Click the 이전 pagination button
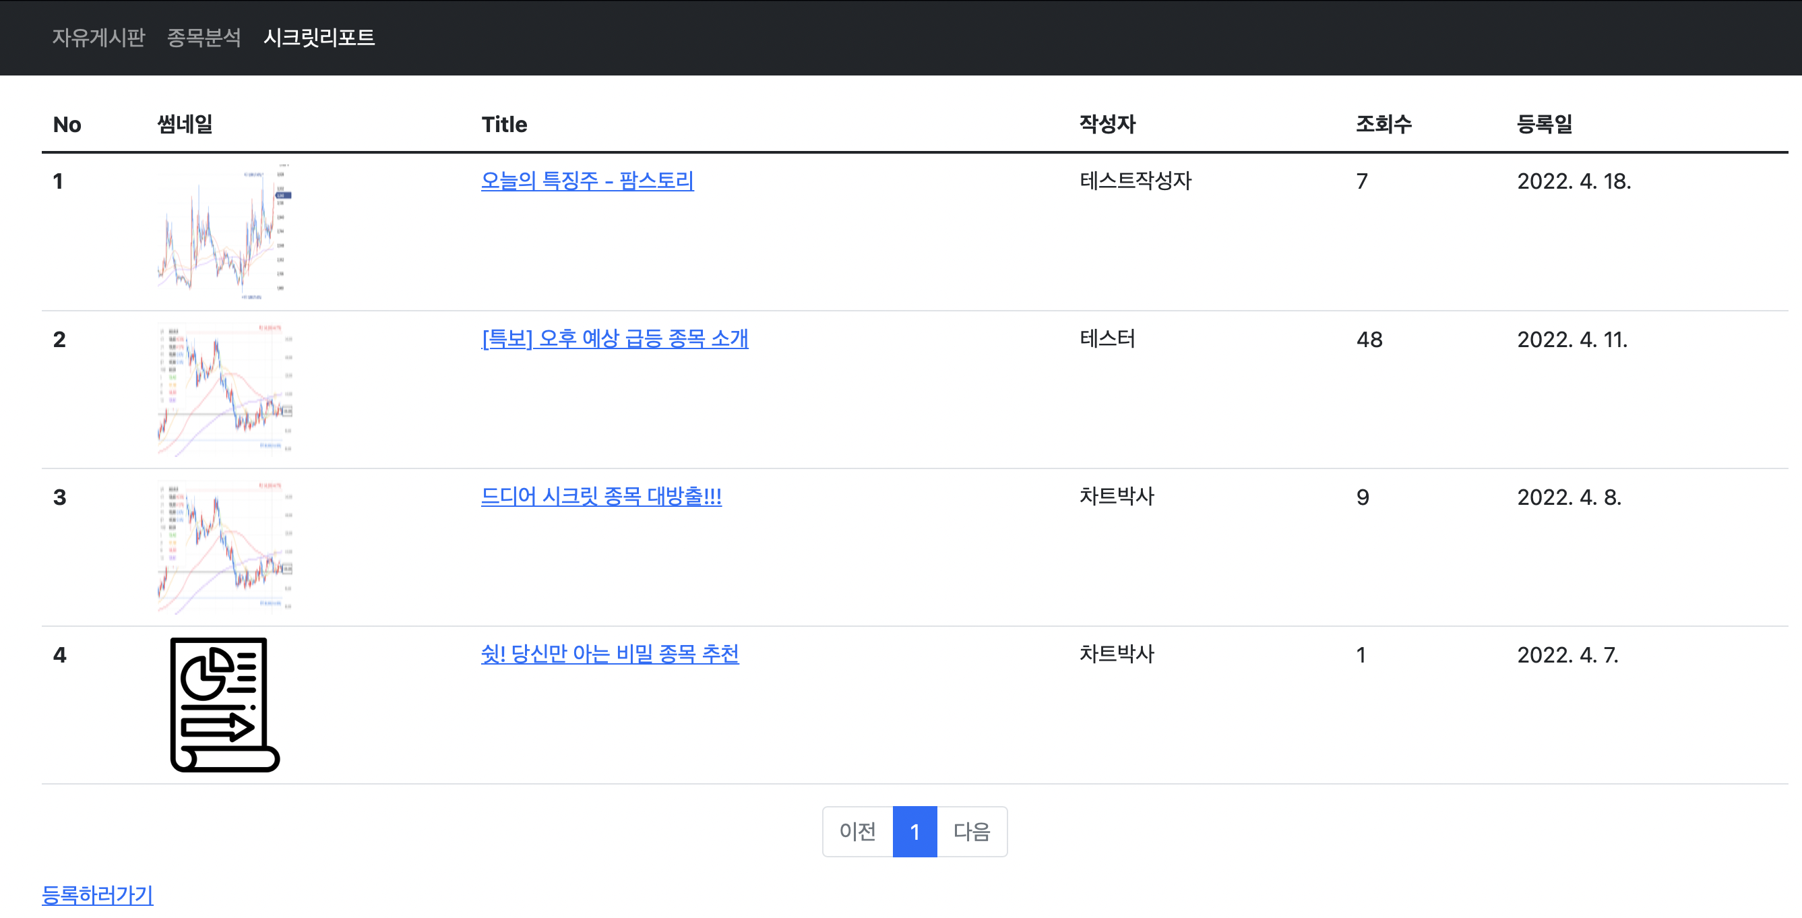The width and height of the screenshot is (1802, 918). [x=857, y=831]
